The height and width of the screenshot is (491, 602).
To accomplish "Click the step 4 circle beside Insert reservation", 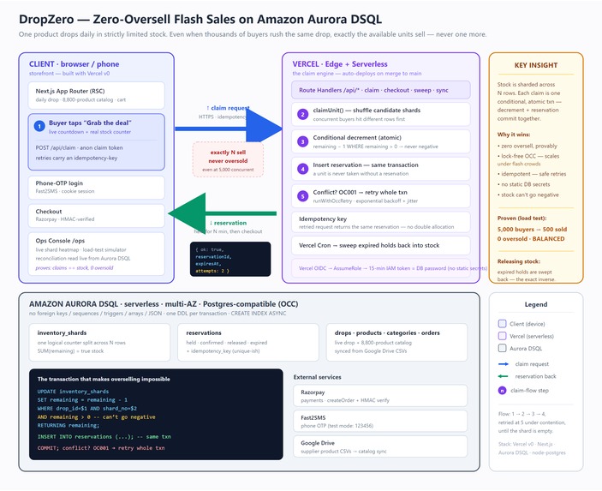I will 303,169.
